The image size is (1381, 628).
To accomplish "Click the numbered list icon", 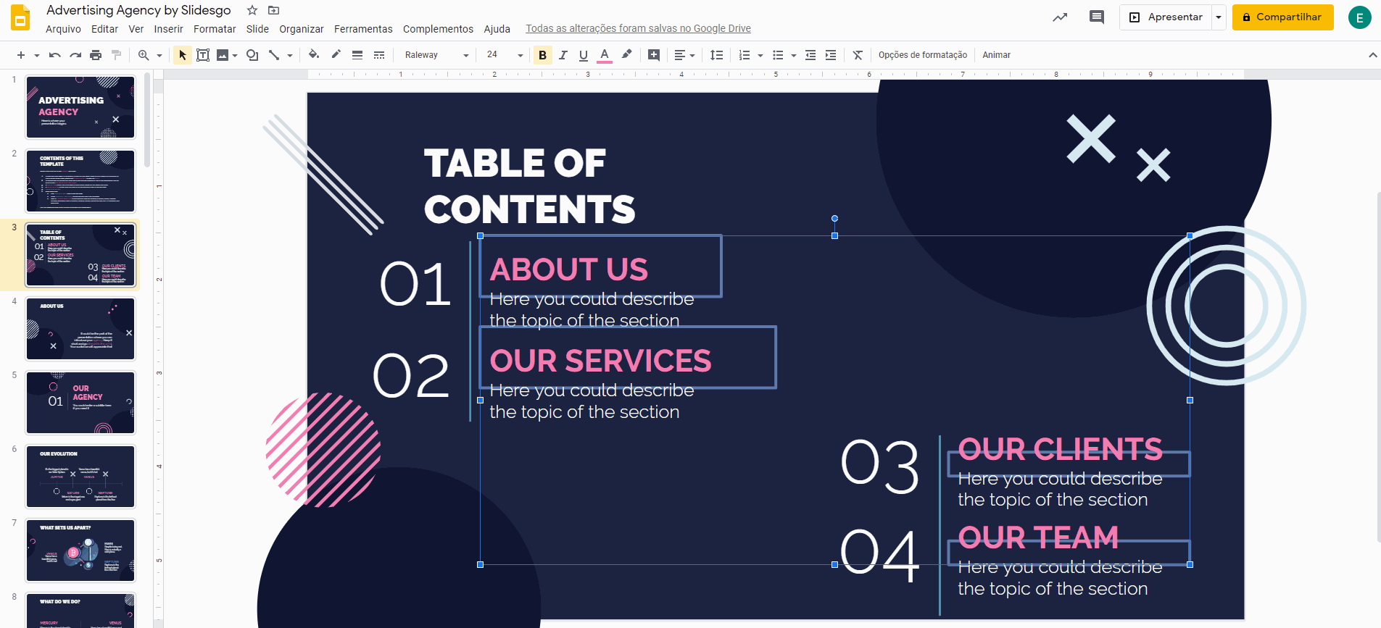I will 745,55.
